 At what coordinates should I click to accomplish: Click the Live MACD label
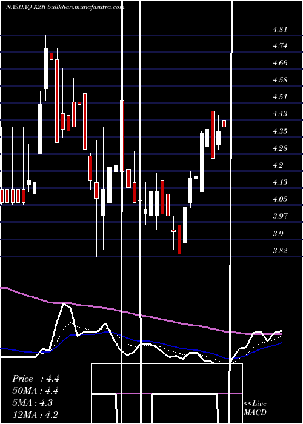tap(255, 408)
